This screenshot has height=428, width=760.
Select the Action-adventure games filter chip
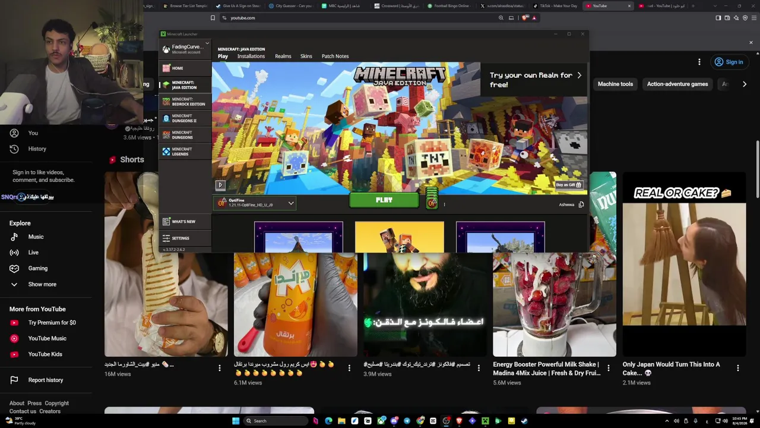(677, 84)
